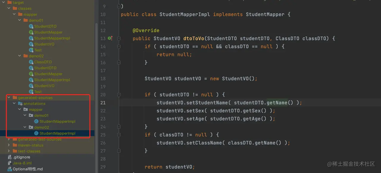
Task: Click the Java-8.iml module file icon
Action: [10, 163]
